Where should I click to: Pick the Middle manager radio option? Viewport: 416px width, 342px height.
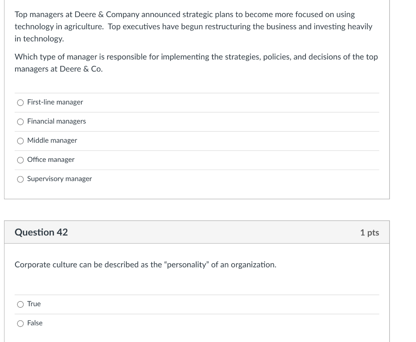[x=20, y=141]
